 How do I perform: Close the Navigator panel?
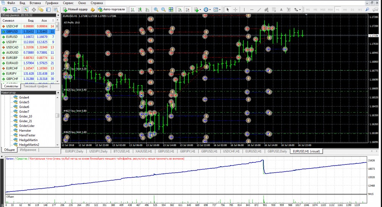[x=58, y=92]
